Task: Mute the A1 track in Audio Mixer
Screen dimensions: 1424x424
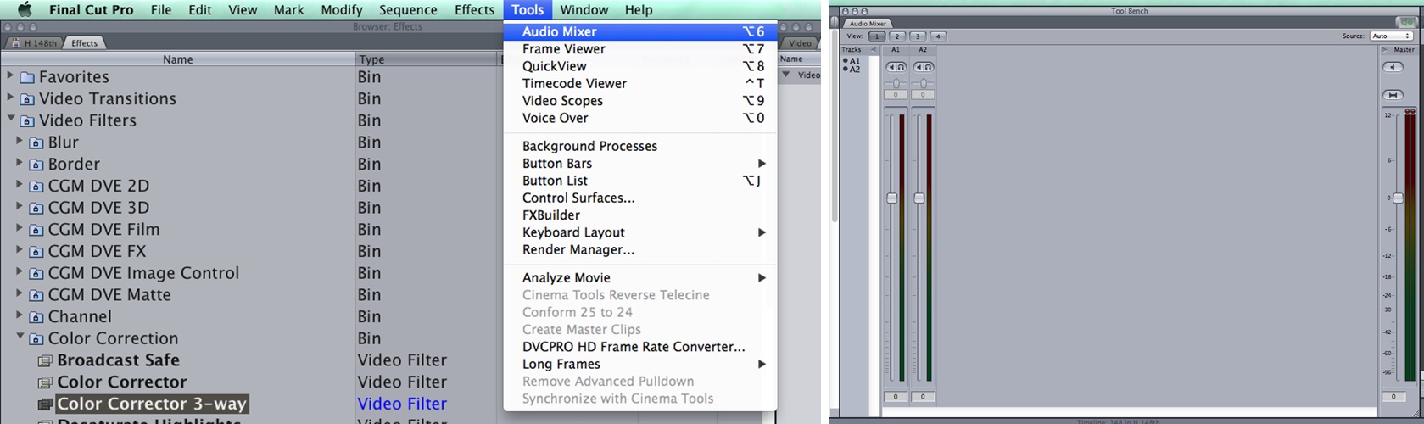Action: pyautogui.click(x=891, y=67)
